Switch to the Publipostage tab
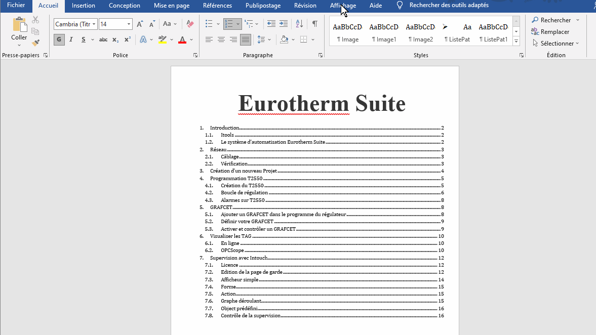 point(263,6)
